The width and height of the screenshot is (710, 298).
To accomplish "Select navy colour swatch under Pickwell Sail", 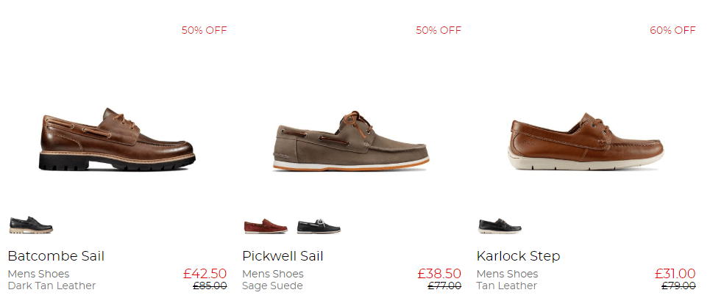I will (x=319, y=226).
